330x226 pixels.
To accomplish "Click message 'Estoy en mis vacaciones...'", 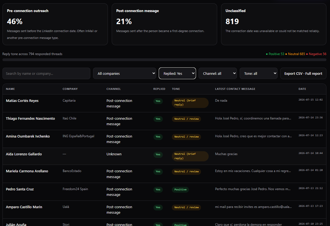I will point(253,171).
